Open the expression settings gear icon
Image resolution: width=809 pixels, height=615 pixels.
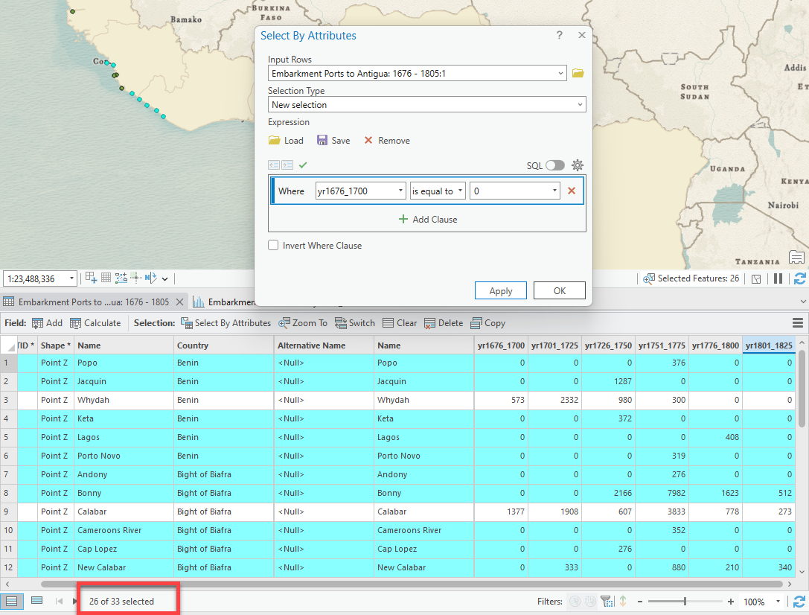click(x=578, y=165)
